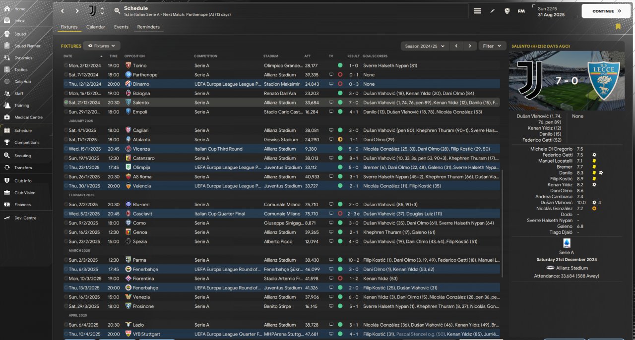Toggle the selection circle for Torino fixture

(66, 65)
